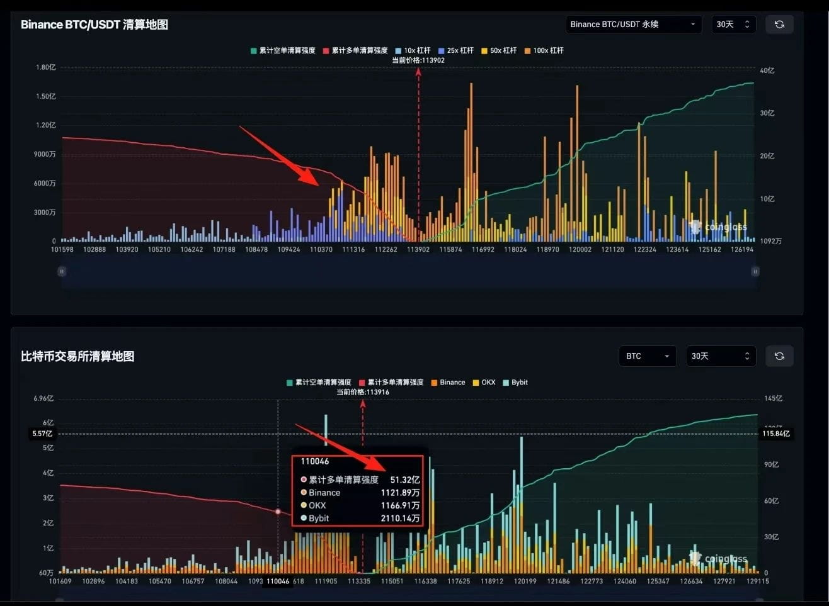Click the tooltip 累计多单清算强度 51.32亿 row
The height and width of the screenshot is (606, 829).
point(360,480)
